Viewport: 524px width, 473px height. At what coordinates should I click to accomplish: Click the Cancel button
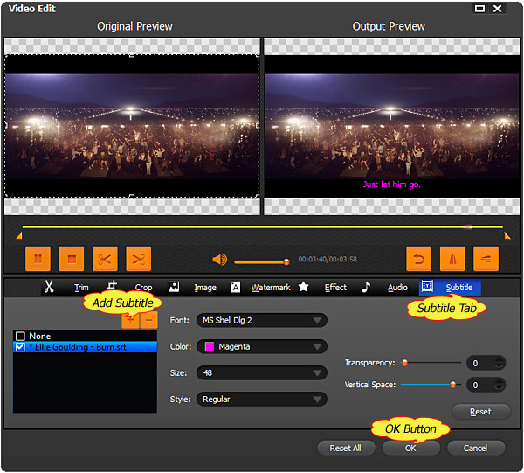(x=476, y=448)
